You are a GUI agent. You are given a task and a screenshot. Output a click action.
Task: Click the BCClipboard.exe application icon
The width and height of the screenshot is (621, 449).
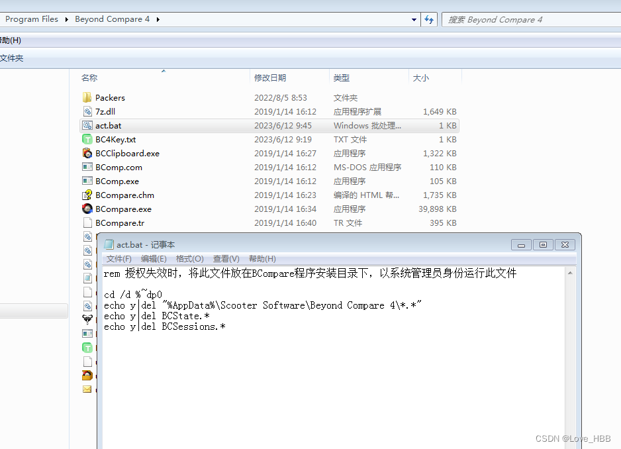[87, 153]
